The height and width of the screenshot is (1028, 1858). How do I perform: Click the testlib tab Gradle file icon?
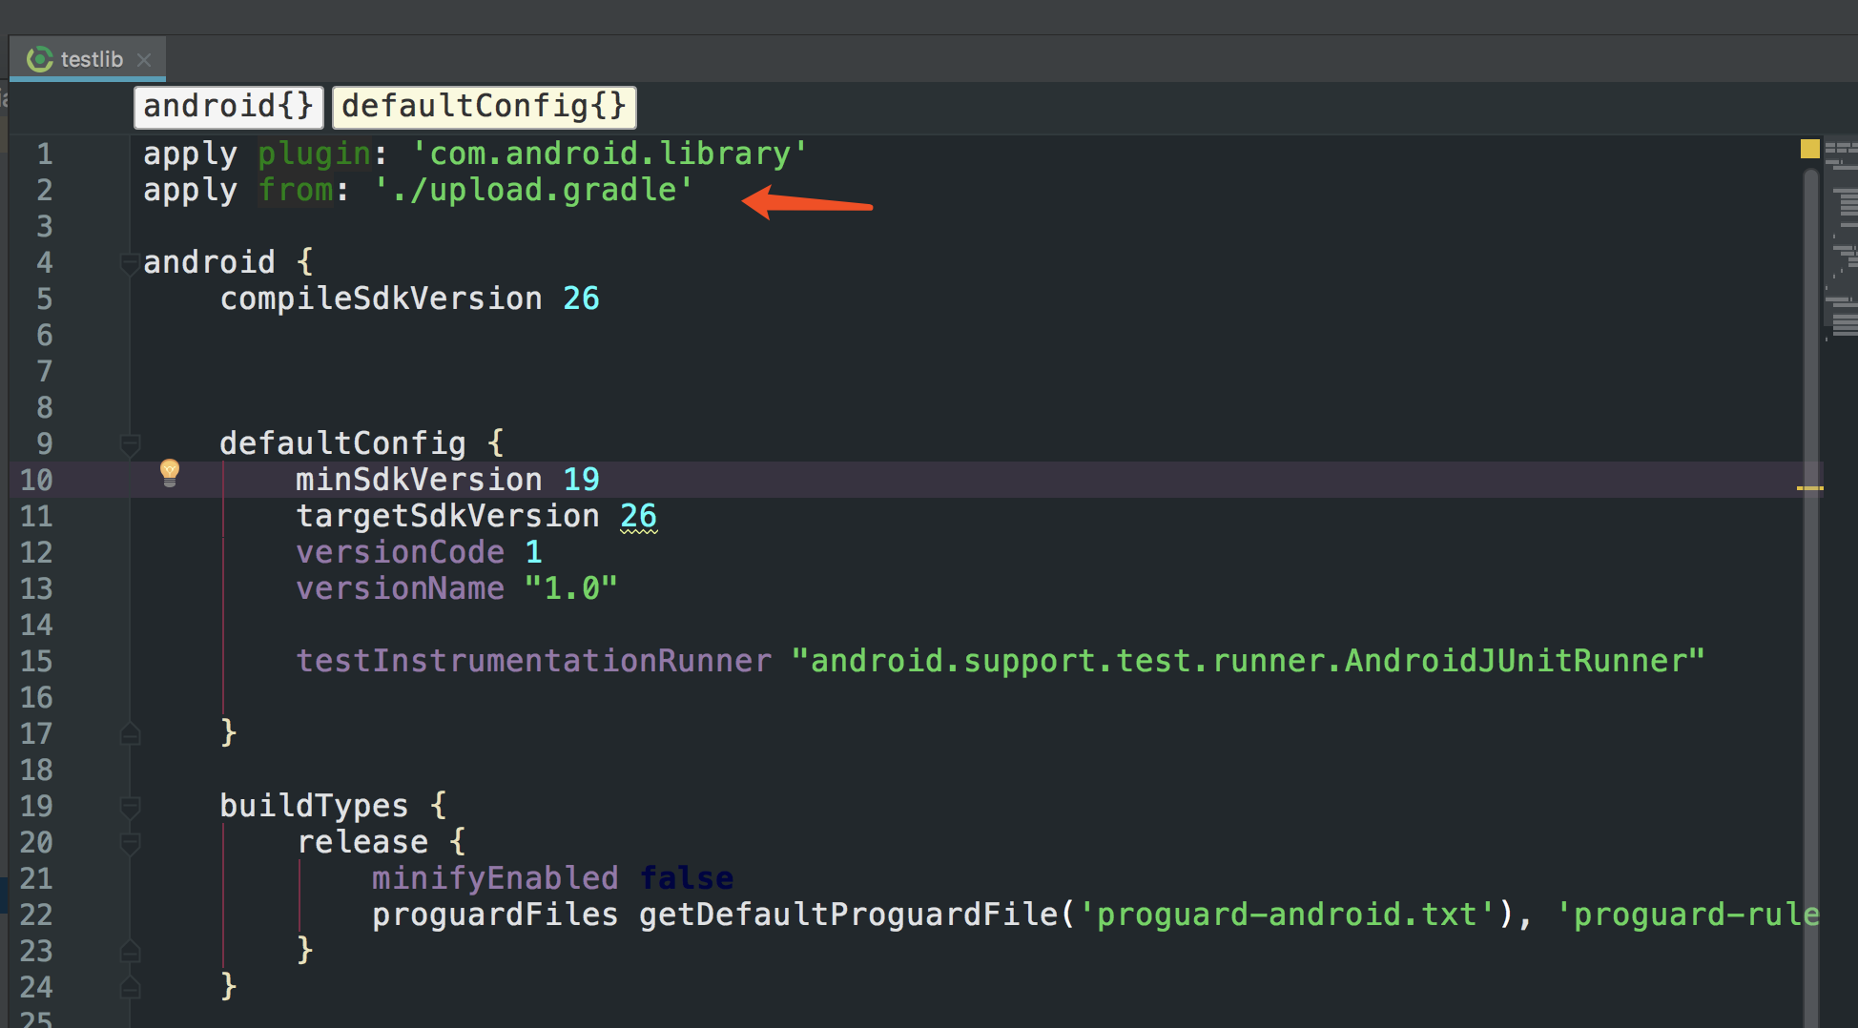click(39, 59)
